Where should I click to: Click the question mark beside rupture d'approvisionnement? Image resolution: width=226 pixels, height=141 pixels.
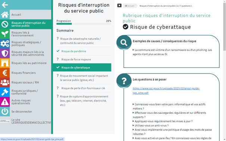[x=58, y=96]
